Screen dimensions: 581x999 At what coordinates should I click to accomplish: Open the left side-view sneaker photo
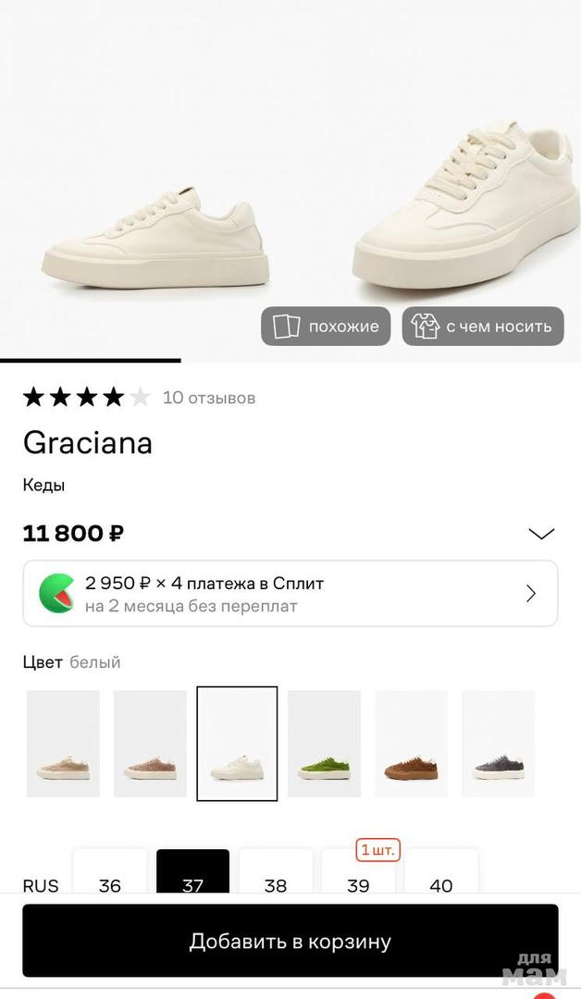point(155,240)
